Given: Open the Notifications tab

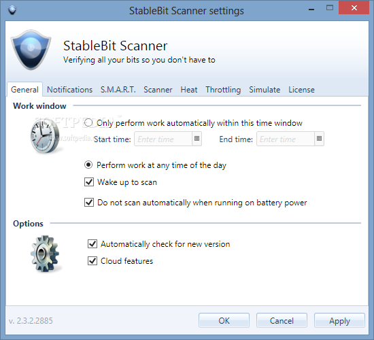Looking at the screenshot, I should [69, 90].
